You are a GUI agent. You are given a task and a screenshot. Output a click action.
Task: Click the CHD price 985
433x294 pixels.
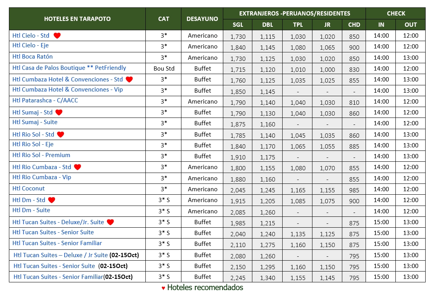(x=354, y=190)
